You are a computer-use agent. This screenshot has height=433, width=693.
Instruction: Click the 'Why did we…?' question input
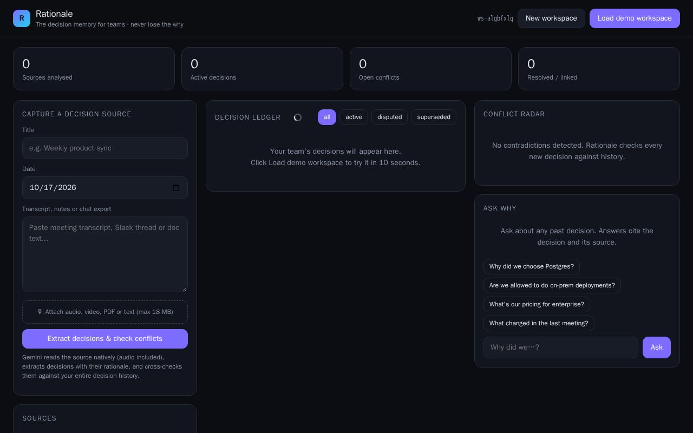[x=561, y=347]
